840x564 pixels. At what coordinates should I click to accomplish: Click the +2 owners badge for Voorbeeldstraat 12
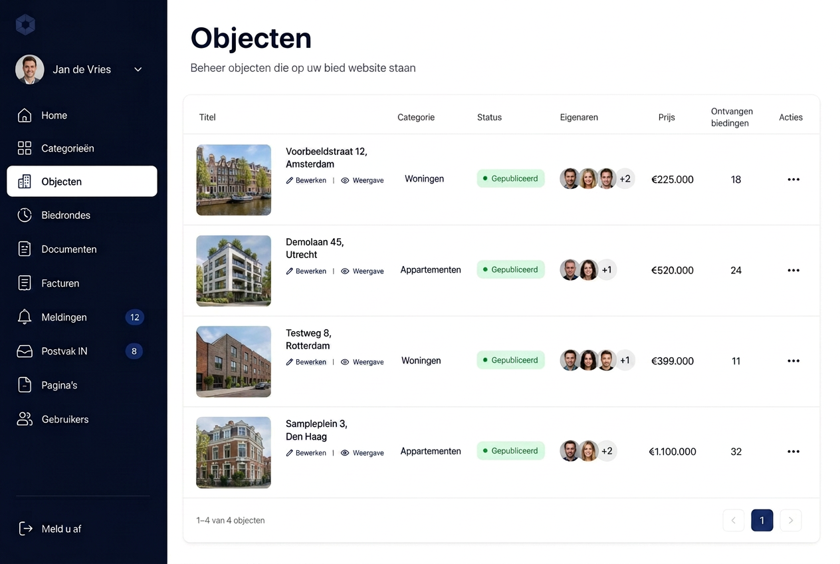tap(625, 179)
